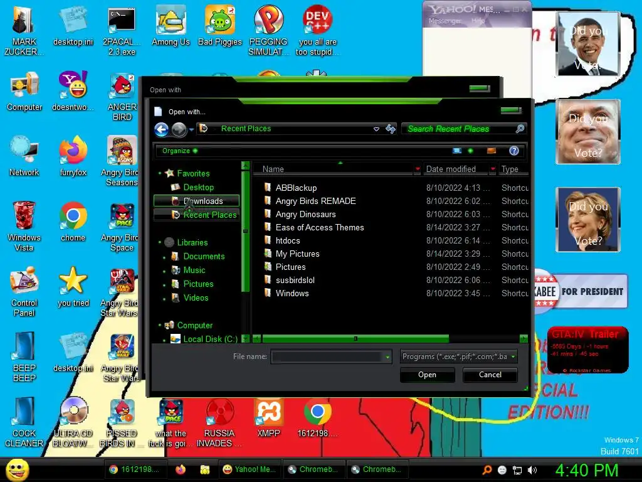Switch to Yahoo! Me... taskbar button
Viewport: 642px width, 482px height.
pyautogui.click(x=251, y=469)
